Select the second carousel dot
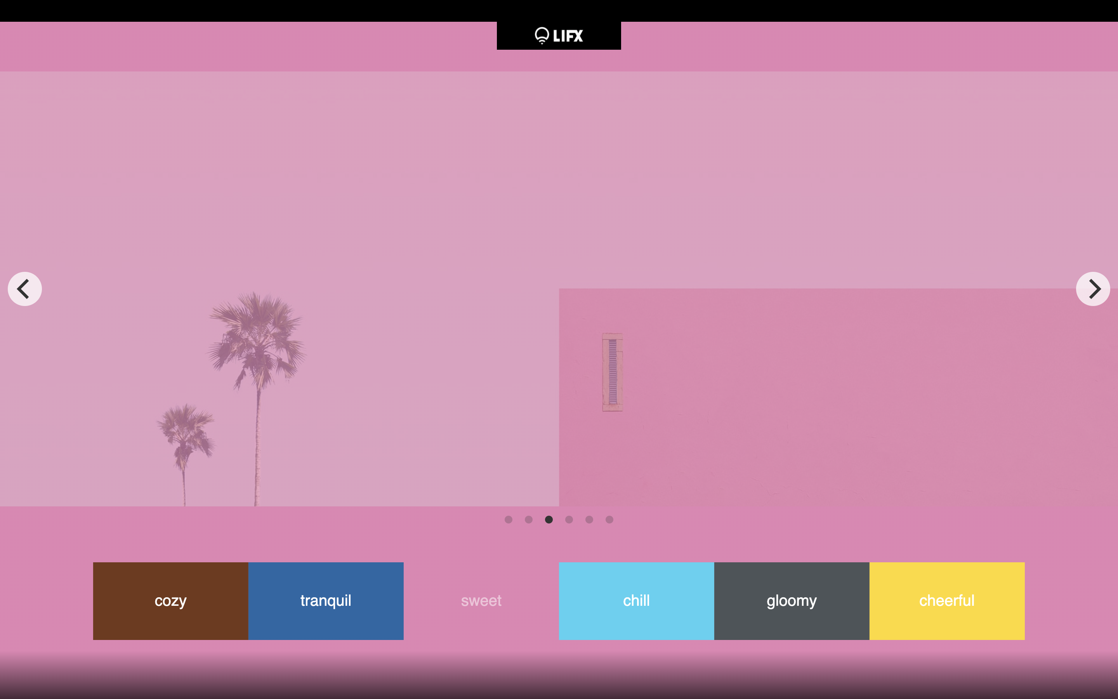 [x=528, y=520]
